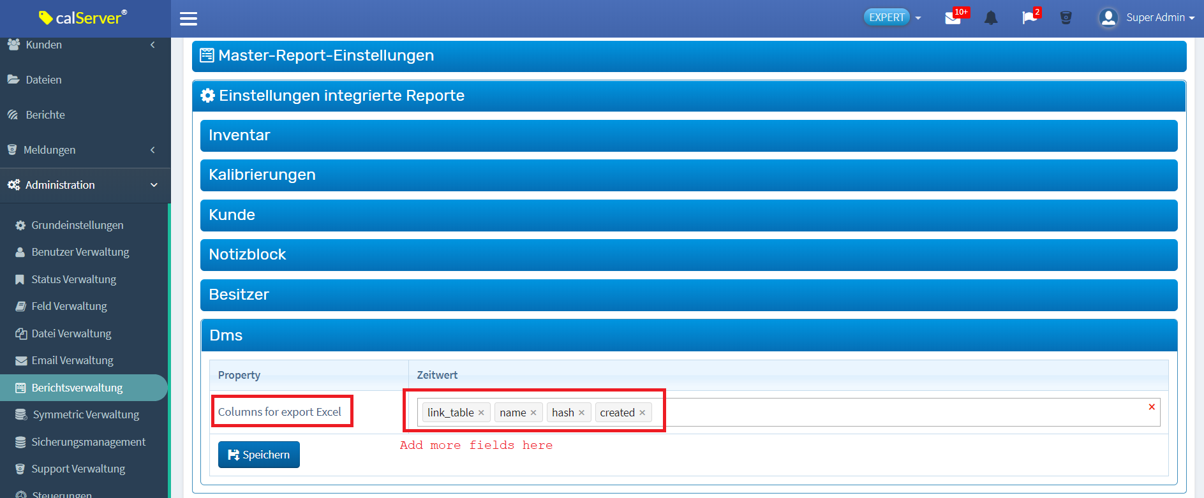Expand the Inventar section
The width and height of the screenshot is (1204, 498).
pyautogui.click(x=689, y=136)
